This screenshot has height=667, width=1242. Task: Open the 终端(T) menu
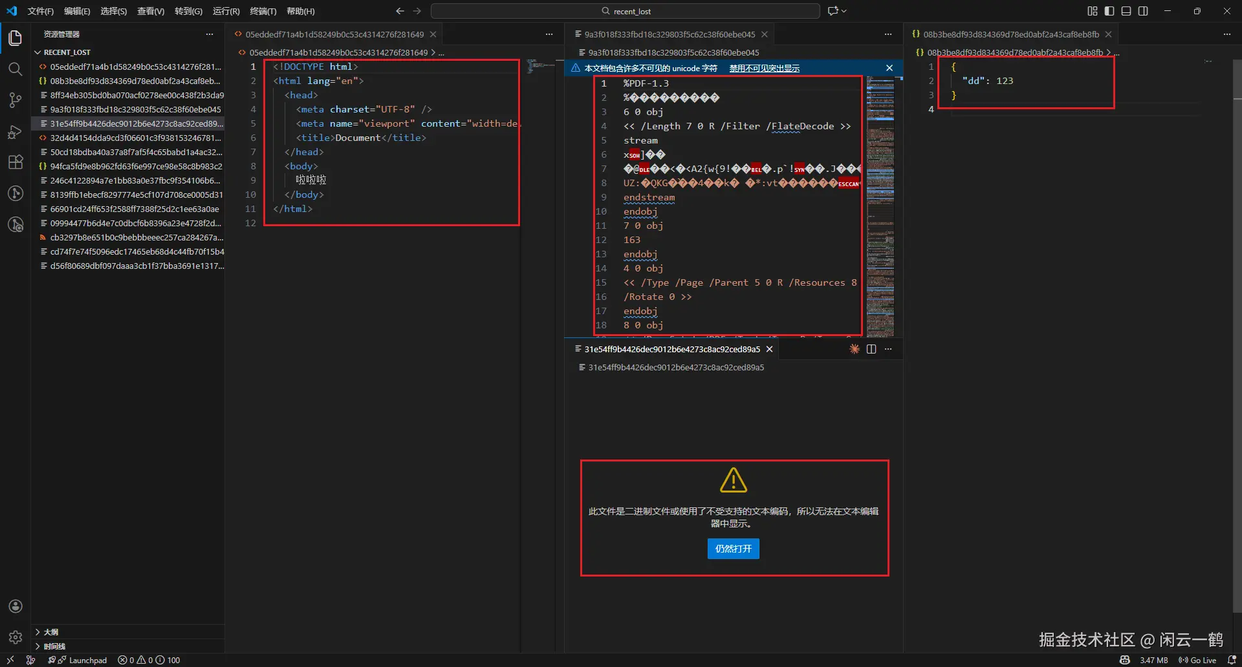click(263, 11)
